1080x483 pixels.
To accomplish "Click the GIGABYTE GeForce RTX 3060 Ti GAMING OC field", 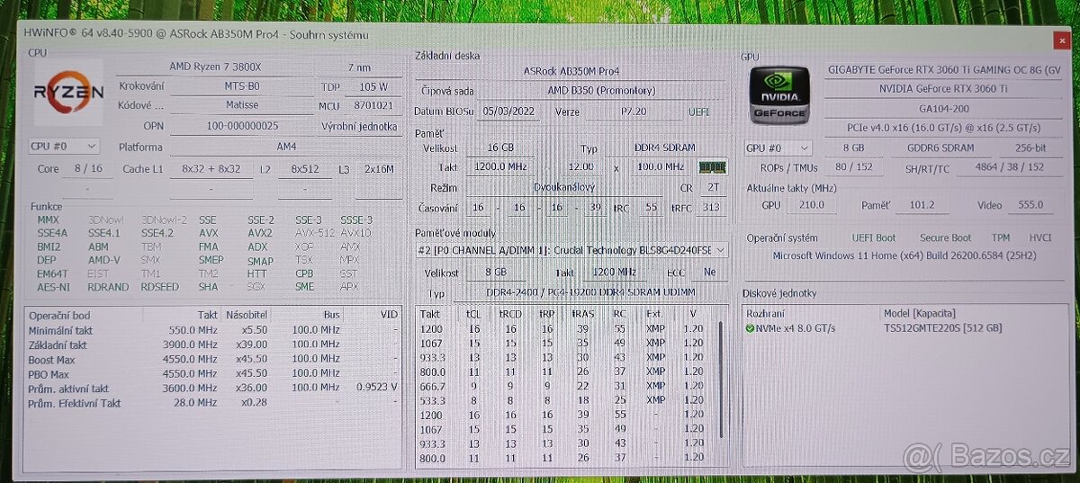I will tap(943, 70).
